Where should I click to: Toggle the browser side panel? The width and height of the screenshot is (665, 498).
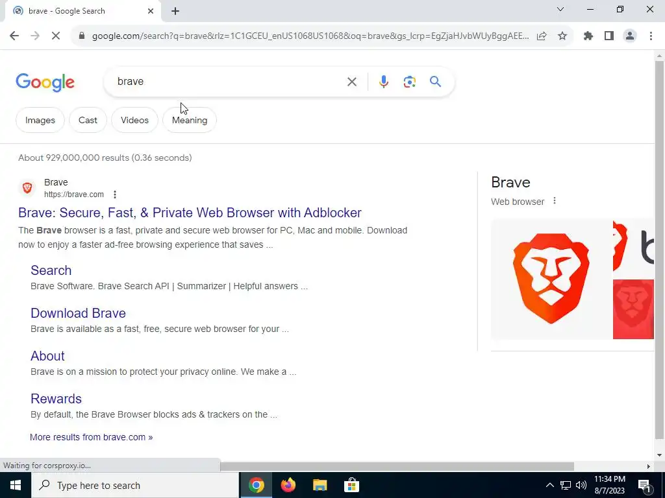[609, 36]
